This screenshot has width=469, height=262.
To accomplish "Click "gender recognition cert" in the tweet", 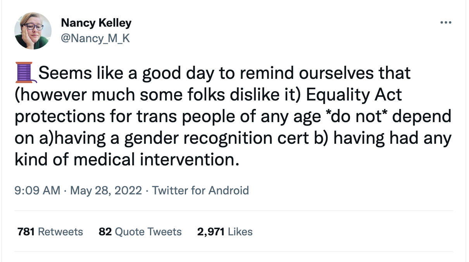I will (x=214, y=138).
